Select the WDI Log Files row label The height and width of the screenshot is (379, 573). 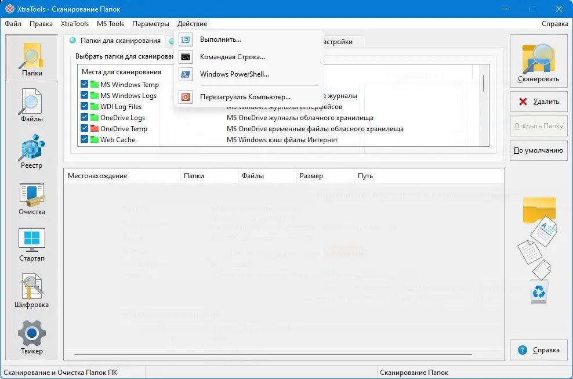click(x=121, y=107)
